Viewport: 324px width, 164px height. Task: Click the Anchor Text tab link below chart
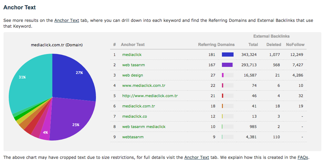click(x=196, y=157)
